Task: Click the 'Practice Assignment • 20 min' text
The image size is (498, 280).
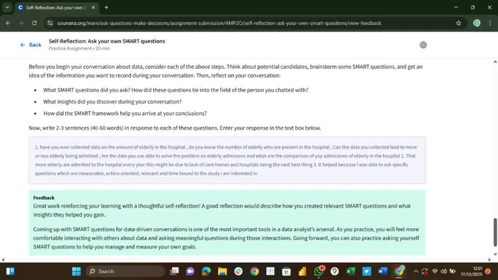Action: (x=79, y=48)
